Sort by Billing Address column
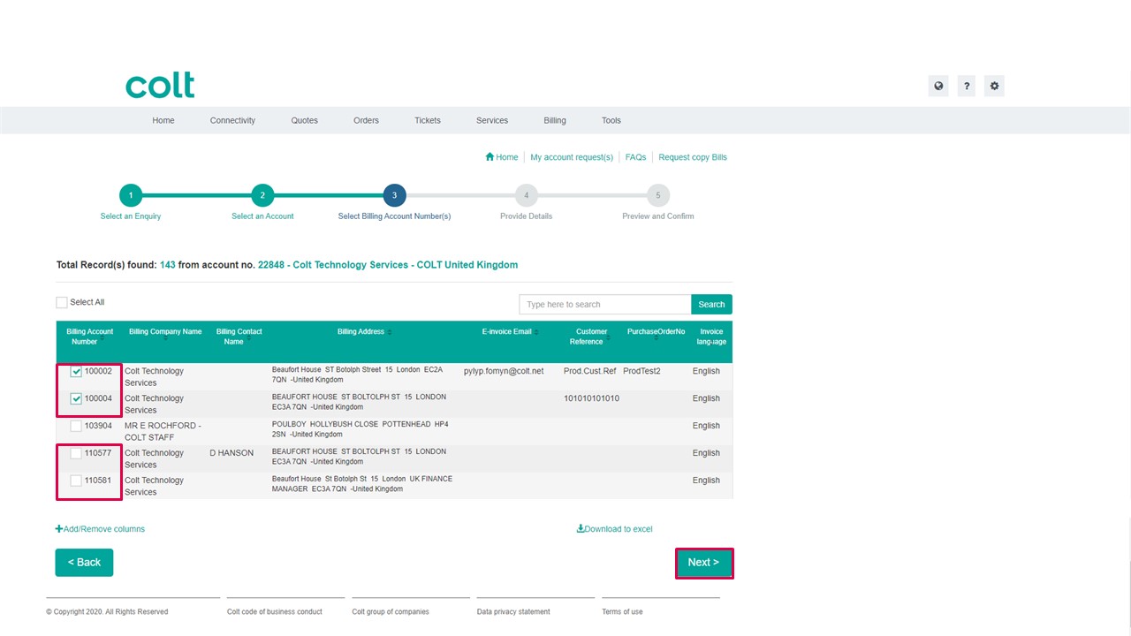This screenshot has width=1131, height=636. click(364, 332)
